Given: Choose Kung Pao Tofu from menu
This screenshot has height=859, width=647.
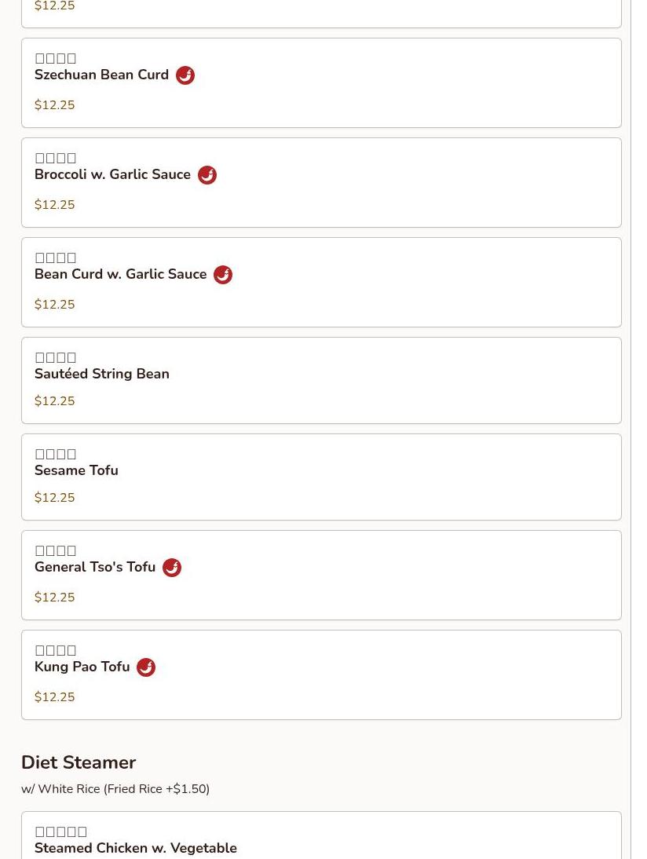Looking at the screenshot, I should (82, 667).
